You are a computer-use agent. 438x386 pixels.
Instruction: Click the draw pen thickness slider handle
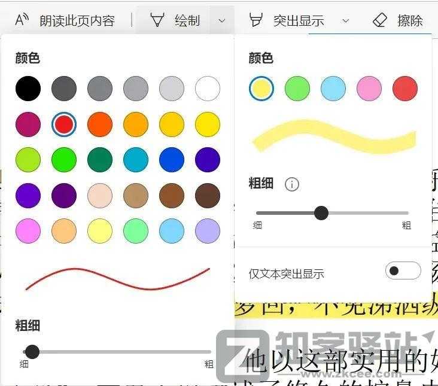(x=32, y=352)
